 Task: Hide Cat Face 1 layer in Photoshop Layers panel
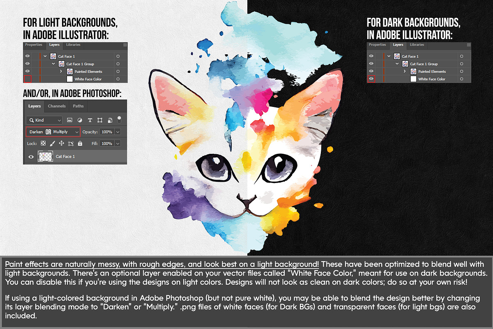pos(31,157)
